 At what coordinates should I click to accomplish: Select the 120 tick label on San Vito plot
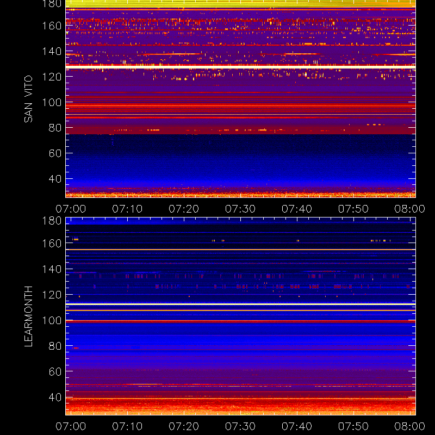52,77
